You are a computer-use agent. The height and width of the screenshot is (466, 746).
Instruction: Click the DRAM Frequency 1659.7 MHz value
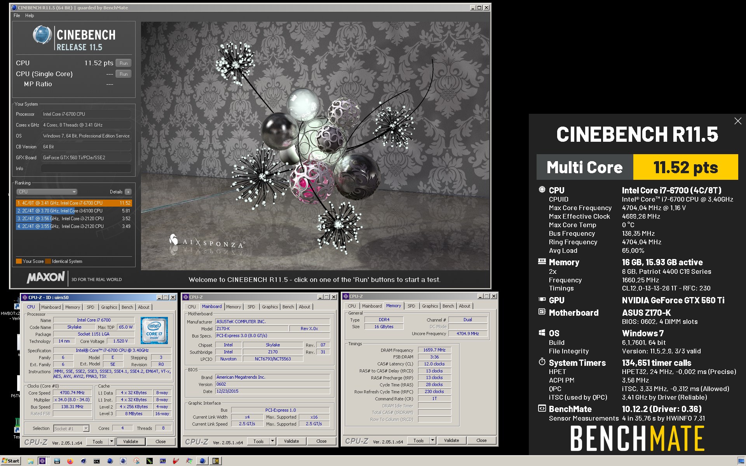[434, 350]
